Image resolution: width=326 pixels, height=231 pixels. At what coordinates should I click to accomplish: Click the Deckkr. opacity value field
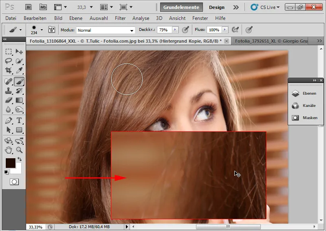point(164,30)
